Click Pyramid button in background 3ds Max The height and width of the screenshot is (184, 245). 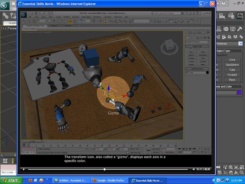pos(232,75)
